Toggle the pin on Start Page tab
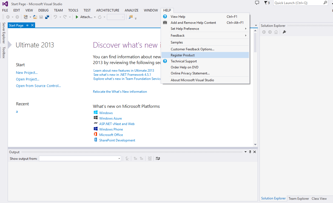Viewport: 333px width, 203px height. pyautogui.click(x=27, y=25)
